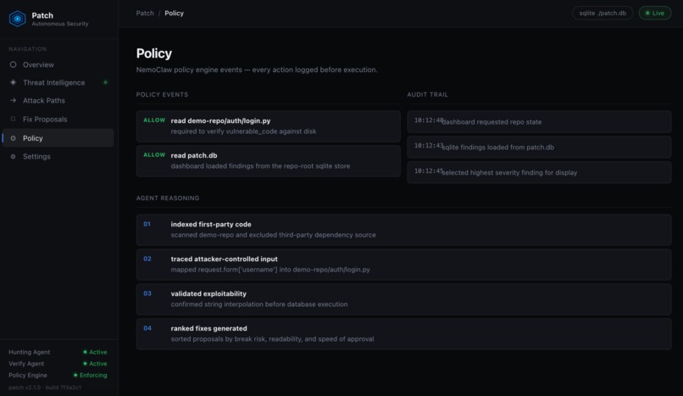Click the Policy breadcrumb label
Image resolution: width=683 pixels, height=396 pixels.
[175, 13]
